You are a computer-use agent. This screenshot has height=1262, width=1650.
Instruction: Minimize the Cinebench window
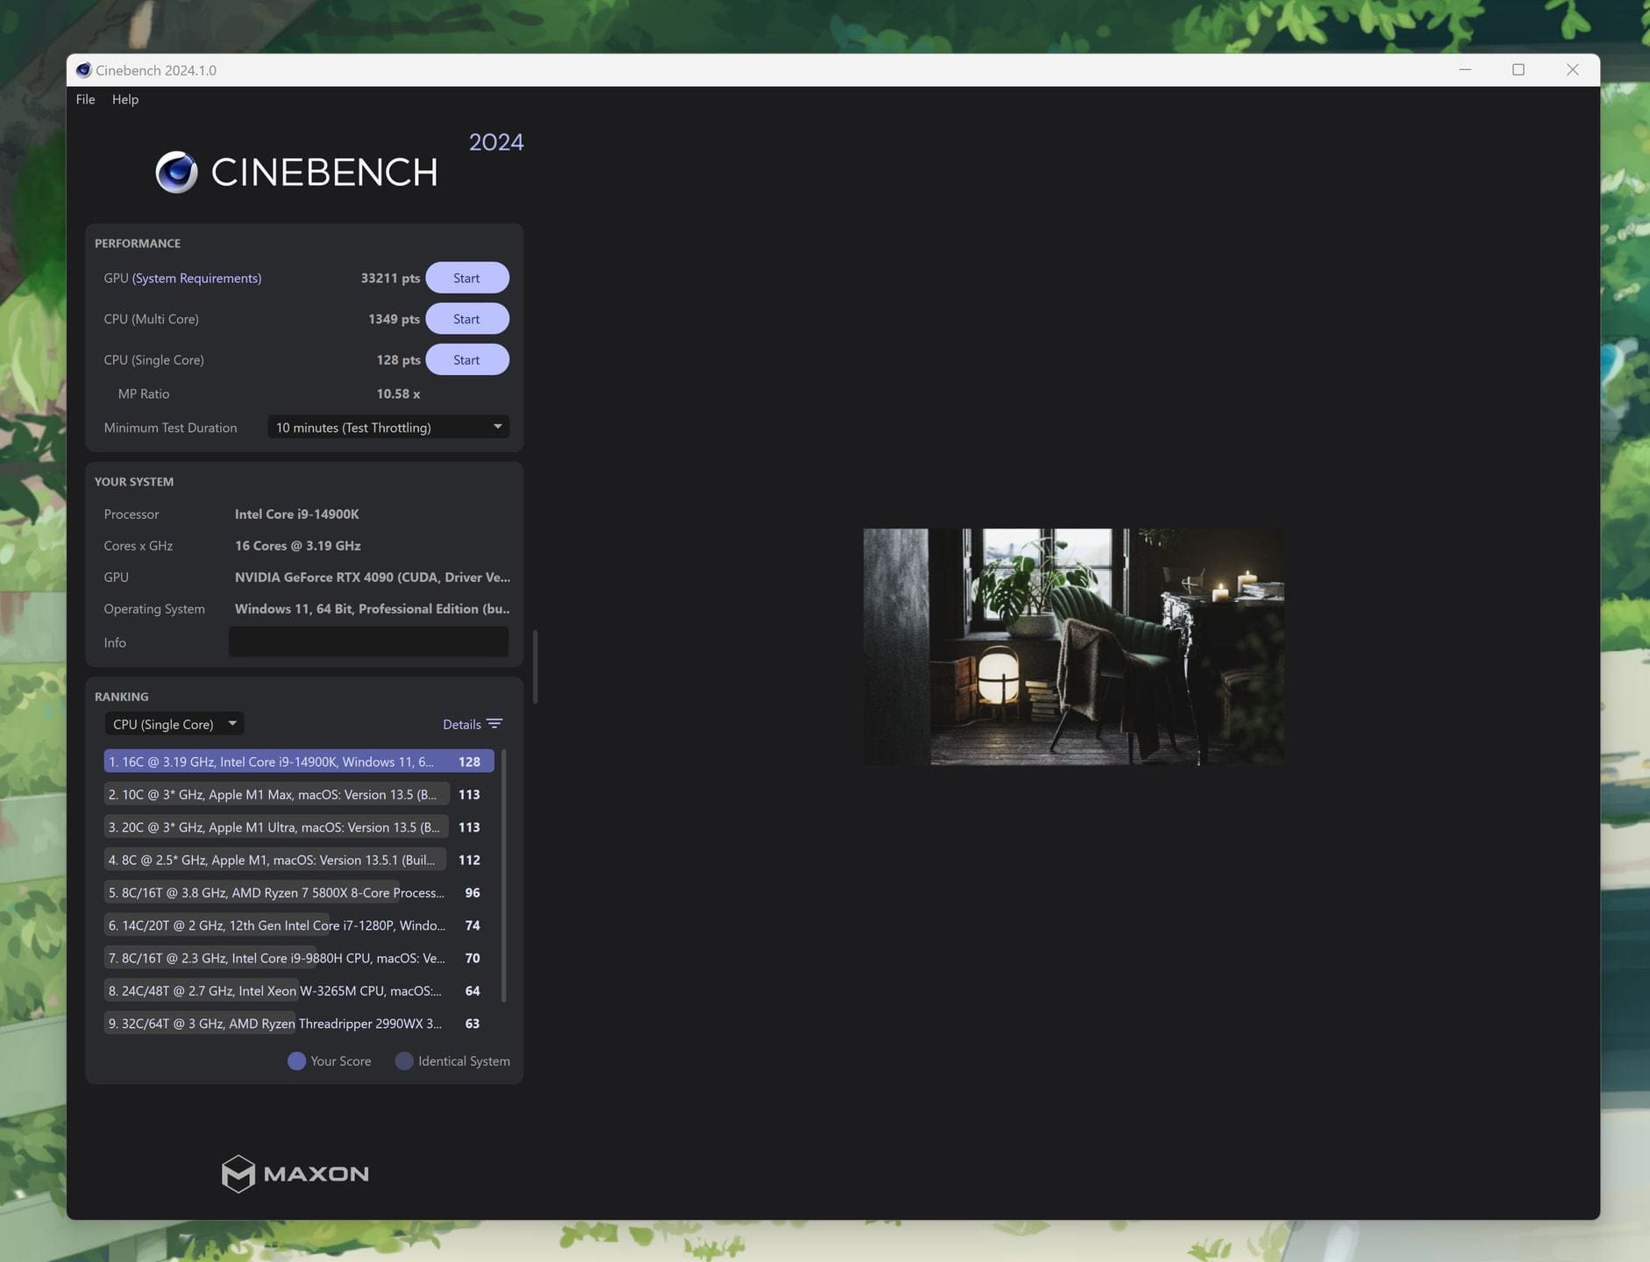pyautogui.click(x=1465, y=70)
